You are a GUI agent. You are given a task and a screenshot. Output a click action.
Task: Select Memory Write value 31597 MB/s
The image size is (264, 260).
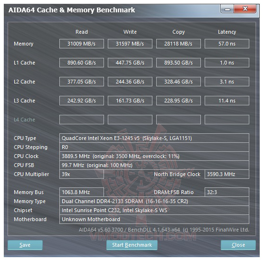(x=130, y=44)
